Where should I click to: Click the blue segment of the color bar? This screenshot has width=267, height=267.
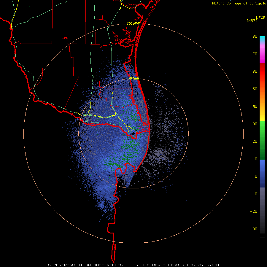(x=262, y=174)
